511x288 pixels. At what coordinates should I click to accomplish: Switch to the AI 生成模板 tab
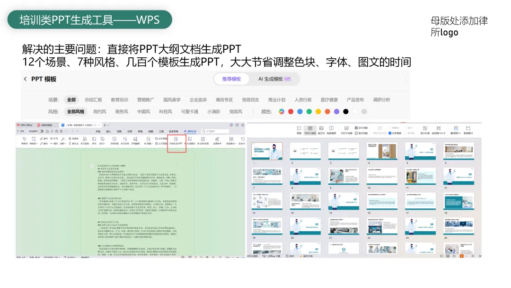click(x=274, y=79)
